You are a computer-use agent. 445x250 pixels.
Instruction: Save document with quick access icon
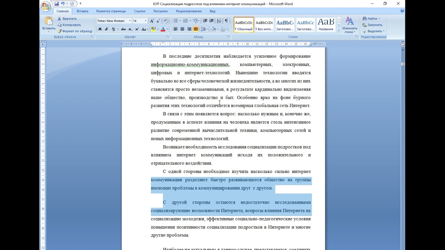point(56,4)
